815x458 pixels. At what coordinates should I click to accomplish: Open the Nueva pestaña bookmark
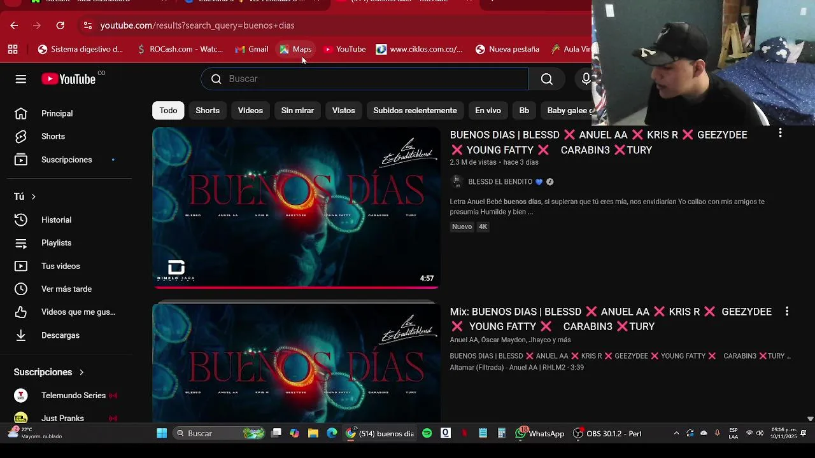click(507, 49)
